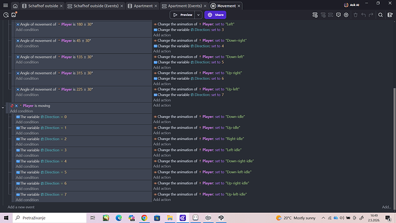
Task: Select condition Angle of movement is 315 ± 30°
Action: point(55,73)
